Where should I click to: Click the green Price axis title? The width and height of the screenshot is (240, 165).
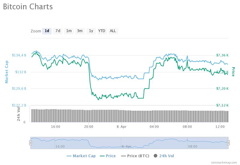[x=233, y=72]
